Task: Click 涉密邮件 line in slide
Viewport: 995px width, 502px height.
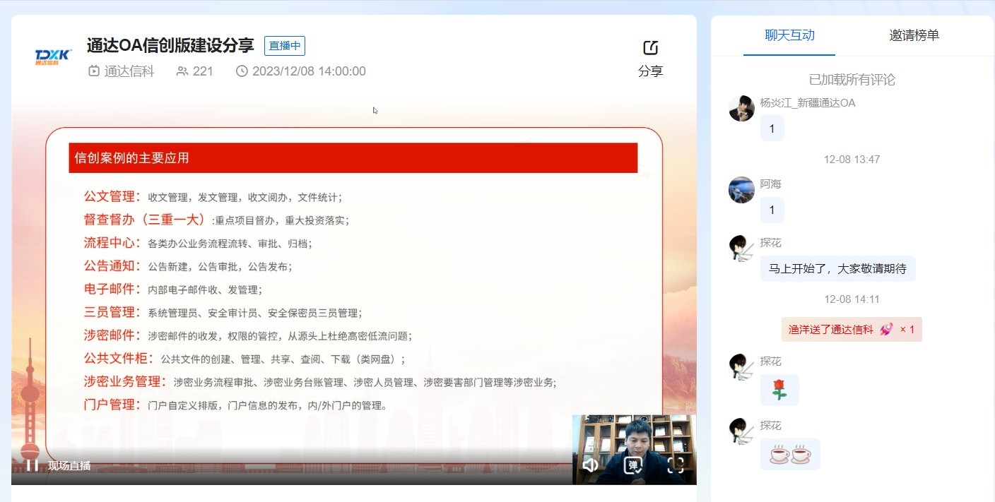Action: [247, 335]
